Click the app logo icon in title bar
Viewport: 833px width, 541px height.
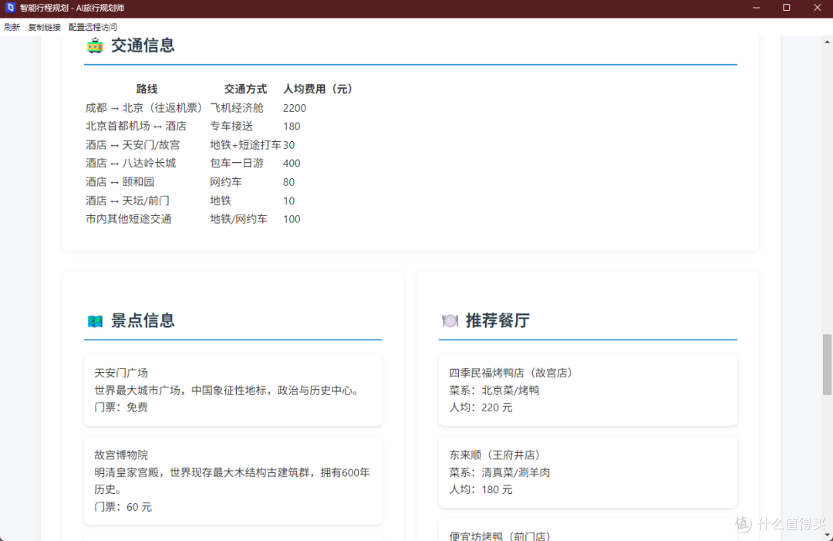click(x=9, y=8)
